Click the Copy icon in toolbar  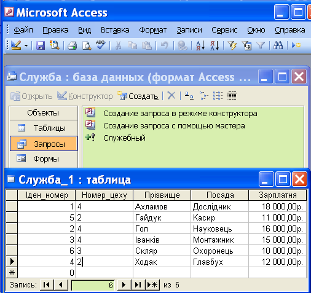[132, 45]
